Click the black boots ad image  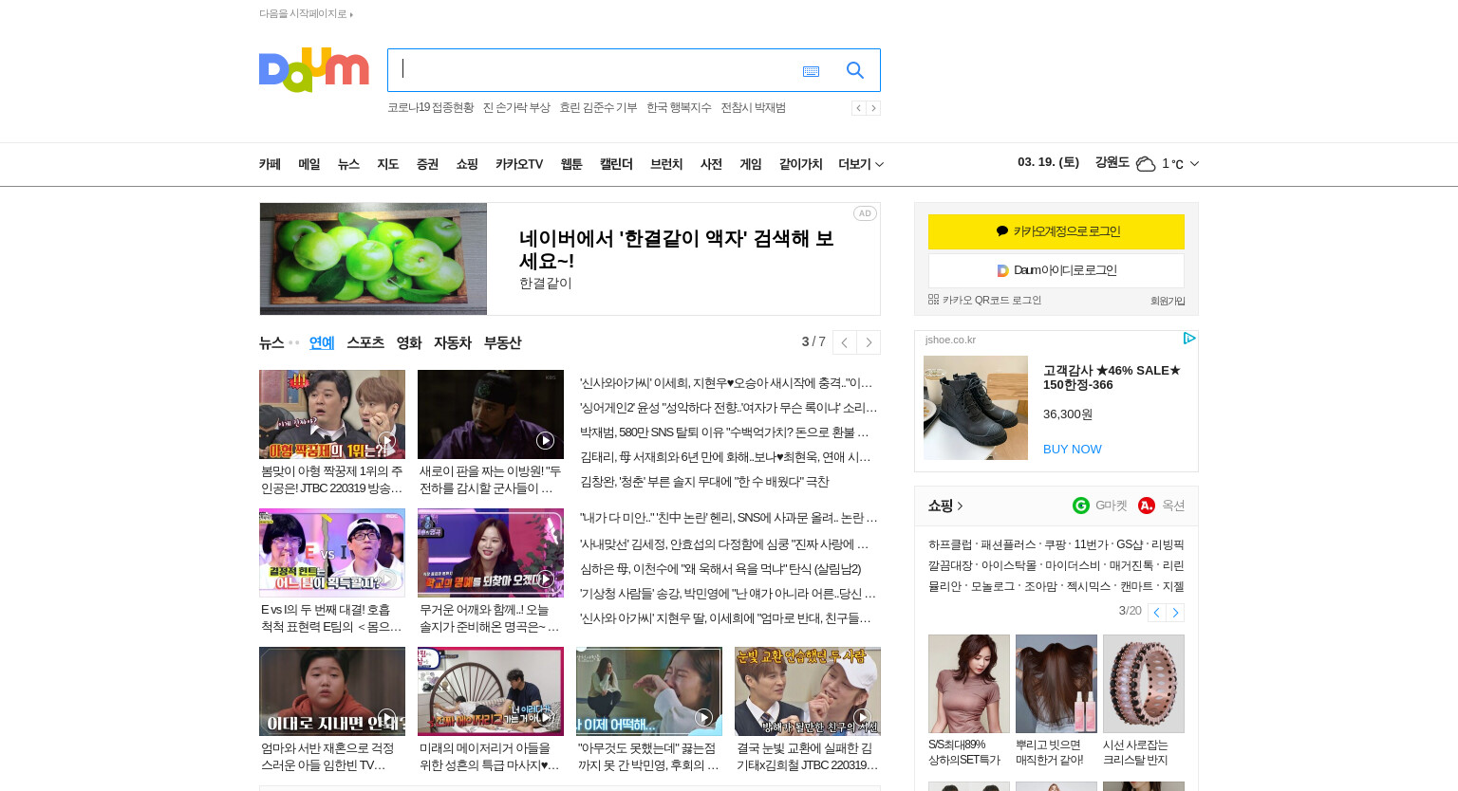[976, 408]
